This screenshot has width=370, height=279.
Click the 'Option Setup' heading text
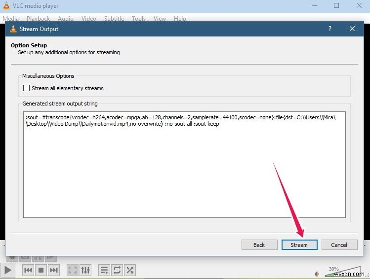(29, 45)
